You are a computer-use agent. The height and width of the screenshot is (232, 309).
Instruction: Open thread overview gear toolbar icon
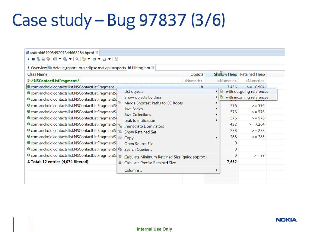(48, 59)
